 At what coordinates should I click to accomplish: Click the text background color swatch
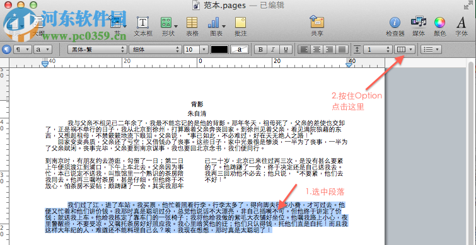pos(240,49)
